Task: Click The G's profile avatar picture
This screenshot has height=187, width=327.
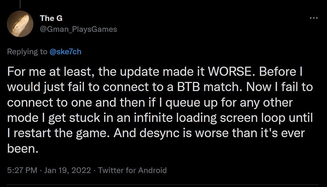Action: pyautogui.click(x=20, y=24)
